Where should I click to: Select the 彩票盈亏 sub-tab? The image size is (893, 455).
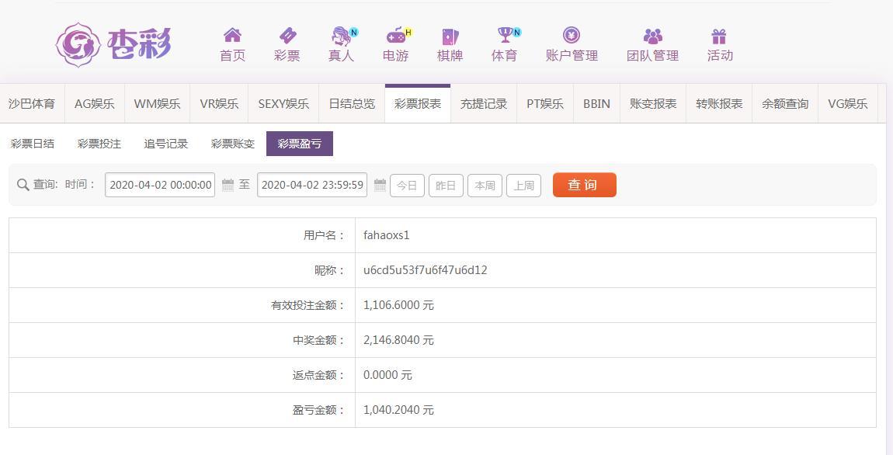tap(300, 144)
